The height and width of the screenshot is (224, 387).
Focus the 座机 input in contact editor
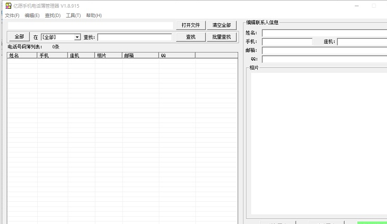pyautogui.click(x=362, y=42)
